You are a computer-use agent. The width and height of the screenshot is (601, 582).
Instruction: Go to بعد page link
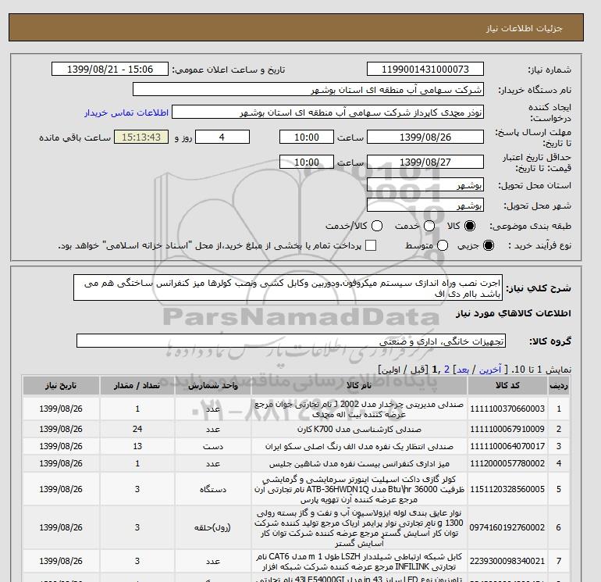[x=463, y=370]
